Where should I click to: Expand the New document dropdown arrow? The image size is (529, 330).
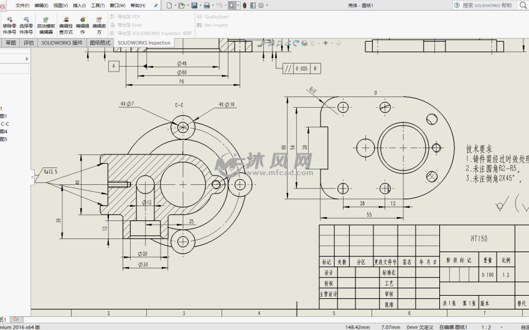click(175, 5)
